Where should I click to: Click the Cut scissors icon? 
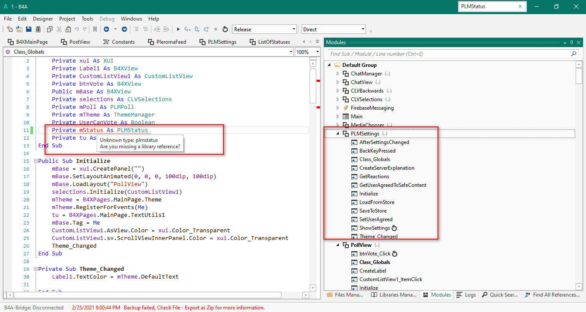pos(59,29)
